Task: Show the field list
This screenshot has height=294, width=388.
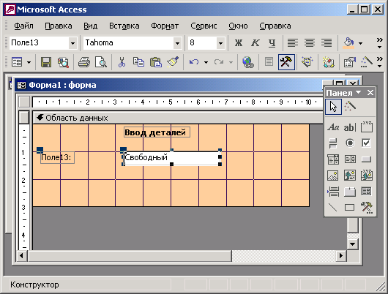Action: tap(269, 62)
